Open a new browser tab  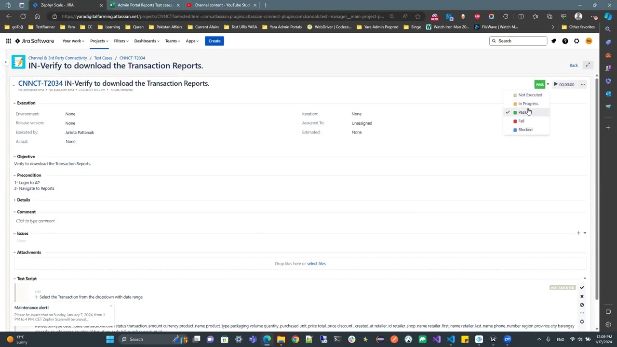coord(265,5)
